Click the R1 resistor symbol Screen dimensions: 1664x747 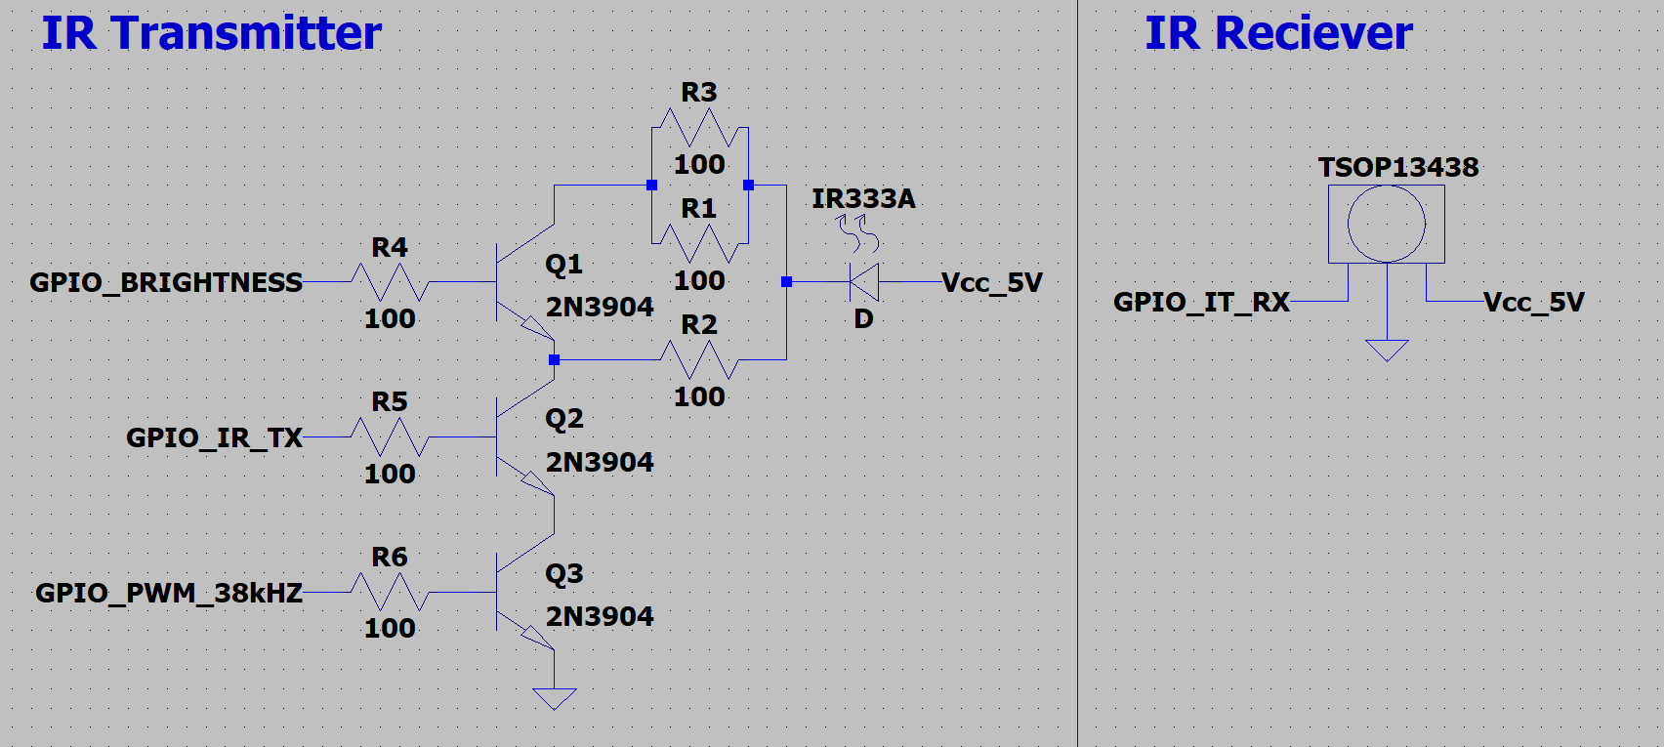pyautogui.click(x=699, y=244)
